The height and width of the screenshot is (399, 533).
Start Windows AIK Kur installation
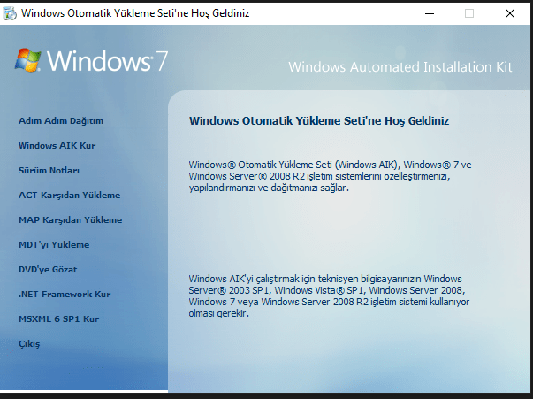click(57, 146)
